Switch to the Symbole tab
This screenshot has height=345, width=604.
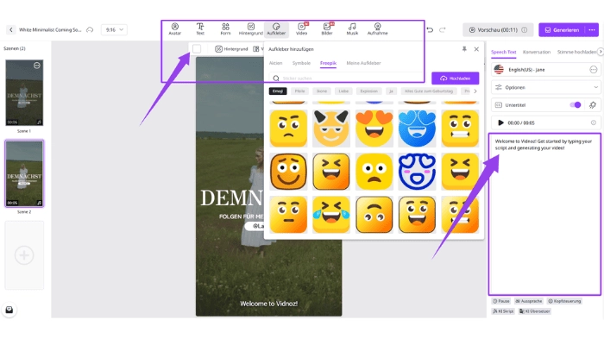pyautogui.click(x=301, y=63)
